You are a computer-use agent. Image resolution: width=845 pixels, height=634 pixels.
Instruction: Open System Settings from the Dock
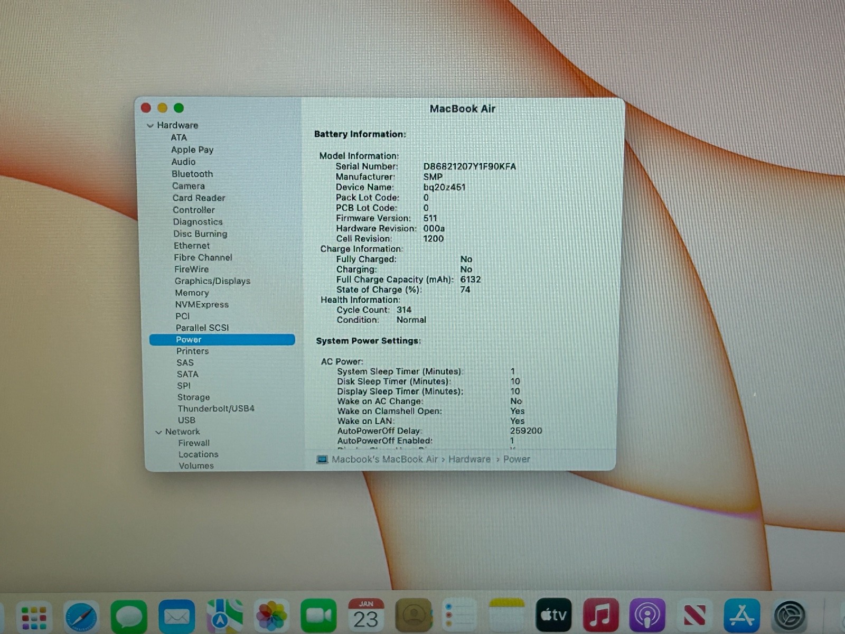(x=790, y=616)
